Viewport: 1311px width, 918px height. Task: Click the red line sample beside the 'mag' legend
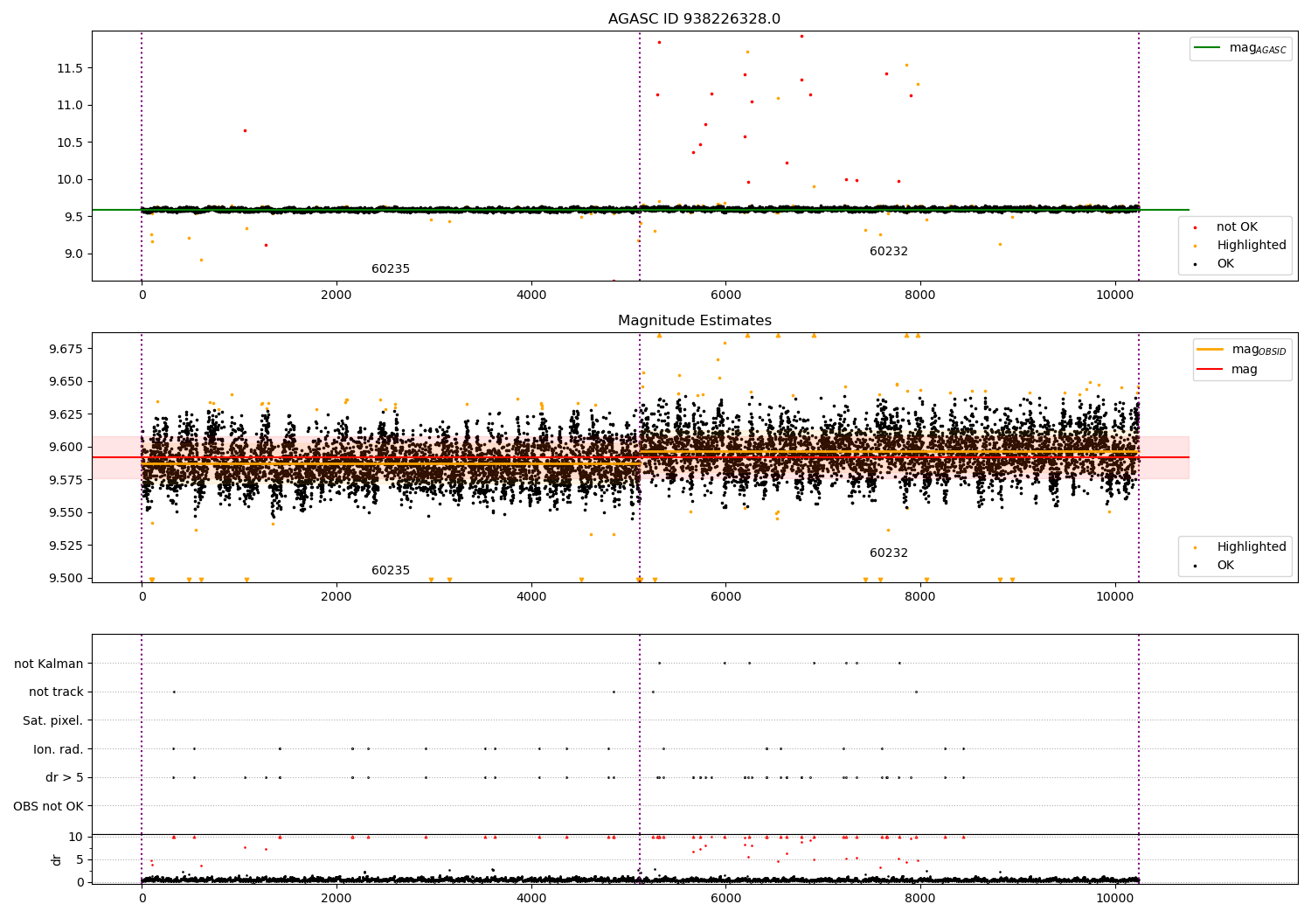click(x=1210, y=370)
